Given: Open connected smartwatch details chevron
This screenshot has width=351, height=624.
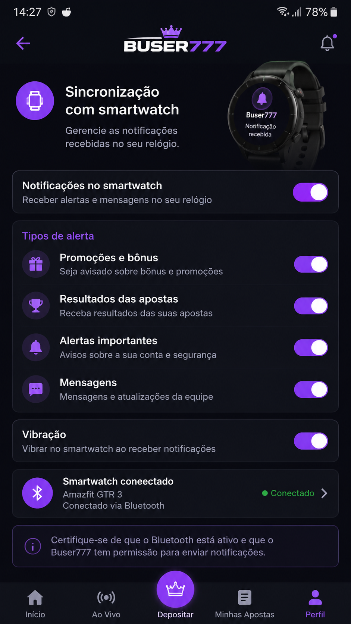Looking at the screenshot, I should (x=324, y=493).
